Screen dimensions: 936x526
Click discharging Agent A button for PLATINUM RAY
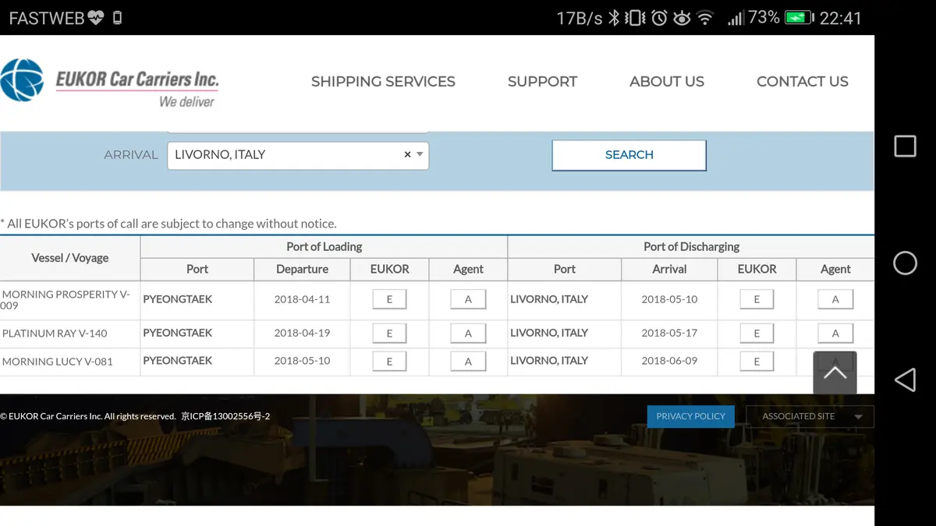[835, 334]
